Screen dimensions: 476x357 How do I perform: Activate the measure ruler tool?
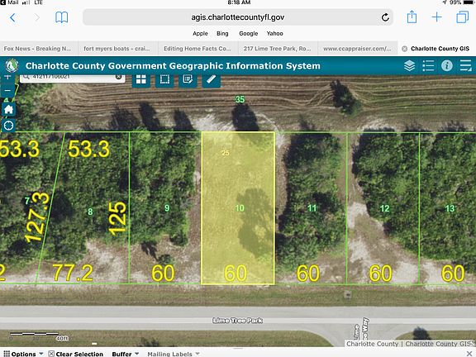[x=211, y=80]
